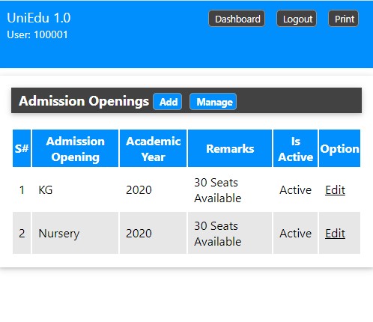Select the Remarks column header
Viewport: 373px width, 322px height.
pyautogui.click(x=230, y=148)
